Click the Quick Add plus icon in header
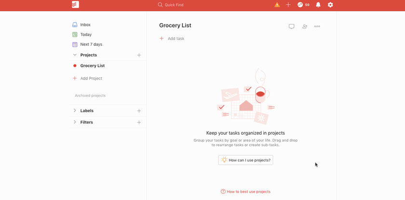Viewport: 405px width, 200px height. [288, 5]
